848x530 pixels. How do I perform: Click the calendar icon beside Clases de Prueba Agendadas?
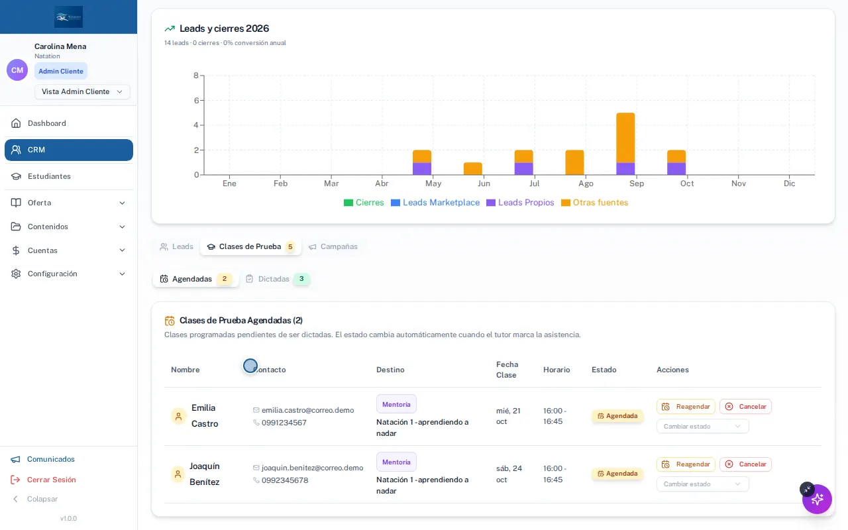[170, 321]
